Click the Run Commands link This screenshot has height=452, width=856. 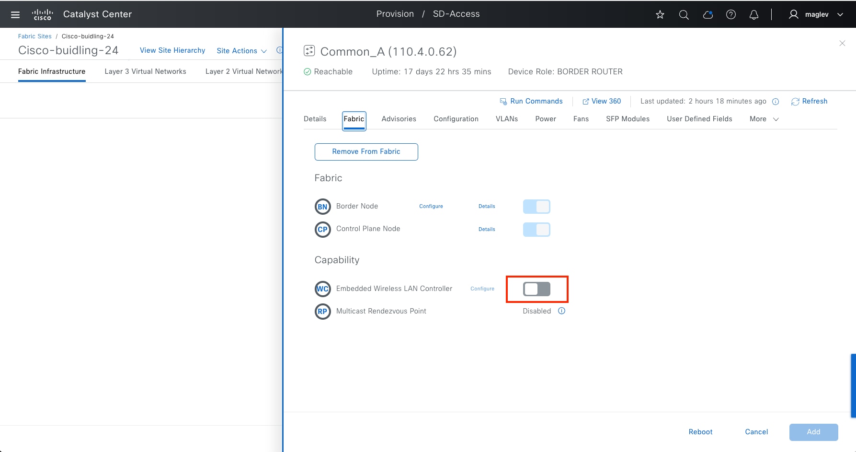[x=536, y=101]
